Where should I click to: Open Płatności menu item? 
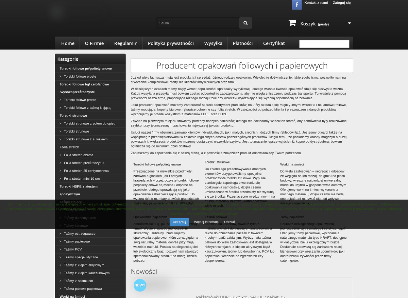(x=243, y=43)
